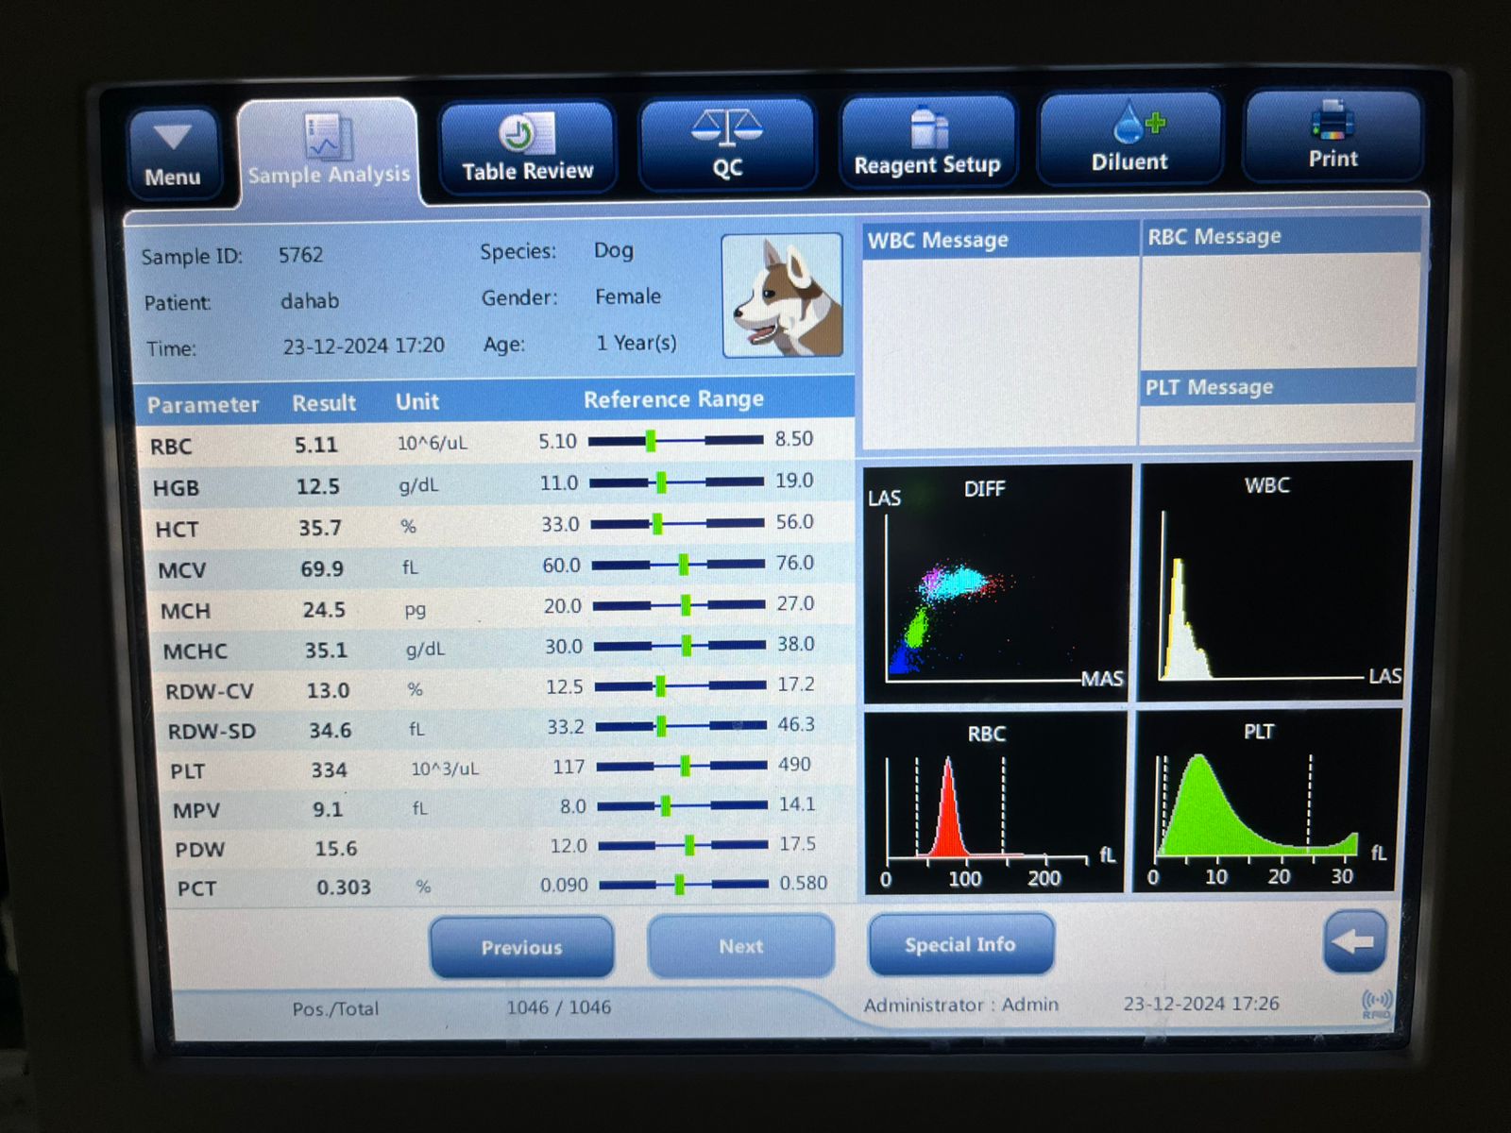
Task: Click the Pos./Total value 1046 / 1046
Action: [x=559, y=1007]
